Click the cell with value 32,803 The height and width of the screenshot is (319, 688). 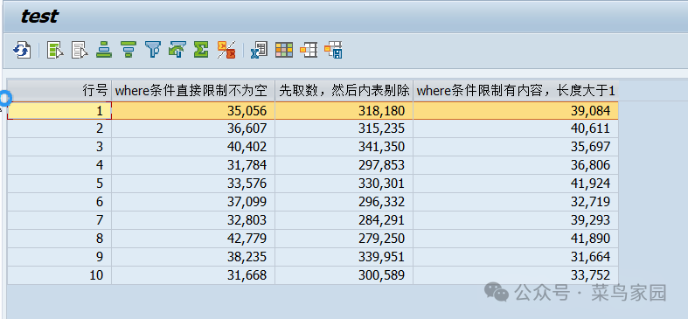[x=193, y=220]
